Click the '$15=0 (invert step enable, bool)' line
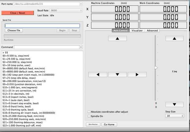 pos(21,103)
